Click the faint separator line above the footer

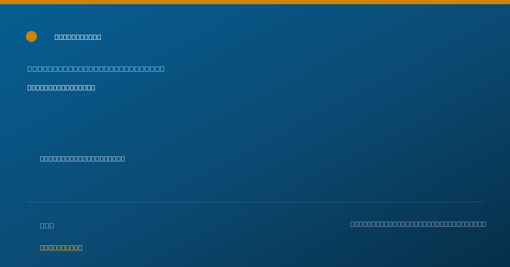(255, 202)
